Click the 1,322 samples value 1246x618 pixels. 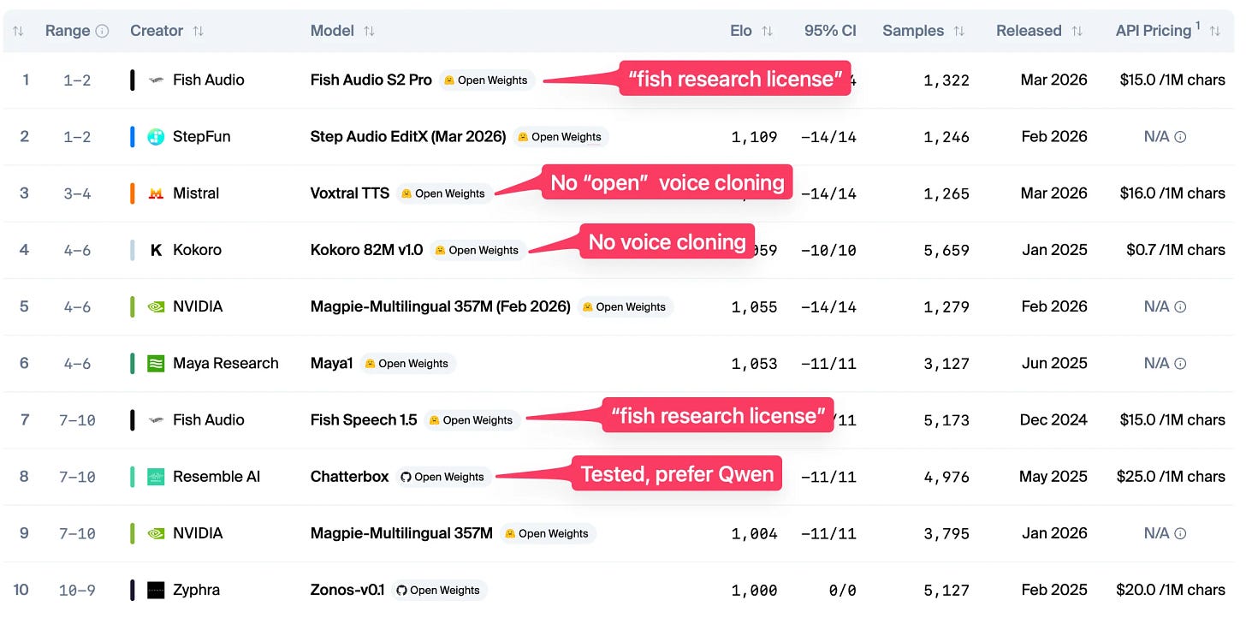click(x=946, y=80)
